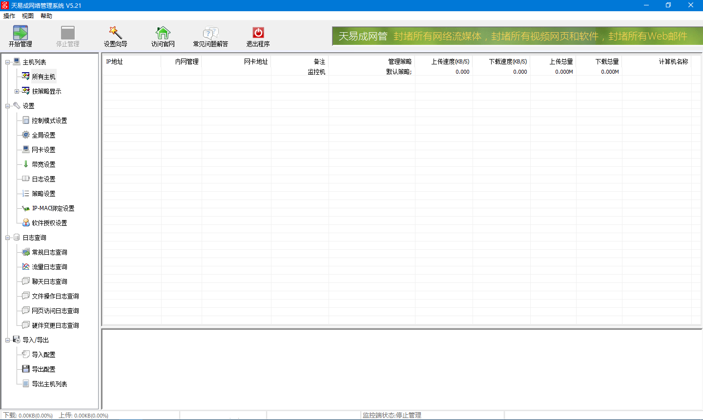Click the 导出配置 floppy disk icon
The width and height of the screenshot is (703, 420).
(26, 369)
